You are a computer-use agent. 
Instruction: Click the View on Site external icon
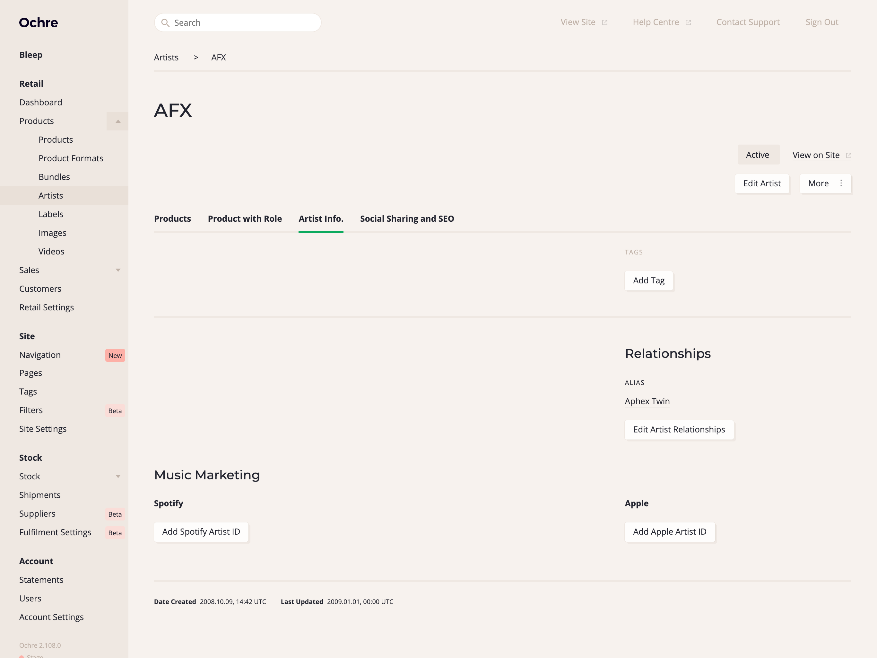click(x=848, y=156)
